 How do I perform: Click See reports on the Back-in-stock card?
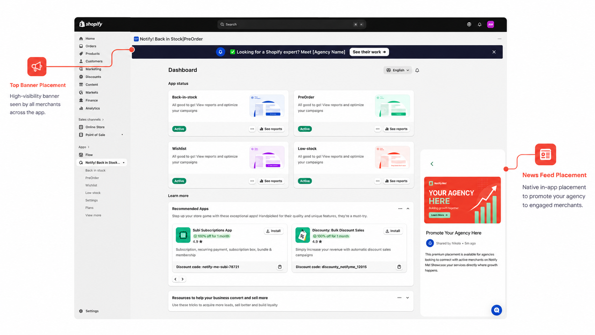(x=271, y=129)
